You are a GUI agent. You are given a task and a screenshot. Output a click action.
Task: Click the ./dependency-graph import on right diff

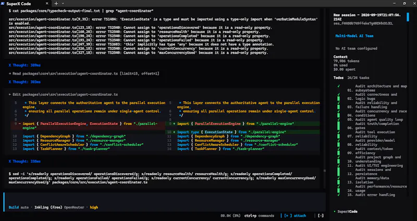click(x=260, y=136)
